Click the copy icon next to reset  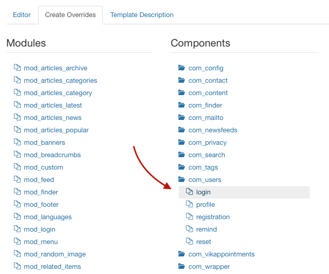190,241
